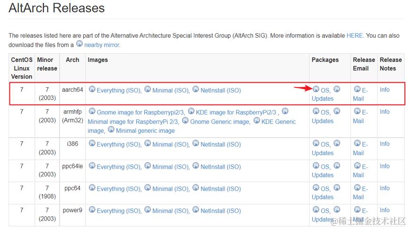Open aarch64 OS packages link
This screenshot has width=409, height=229.
(x=325, y=90)
